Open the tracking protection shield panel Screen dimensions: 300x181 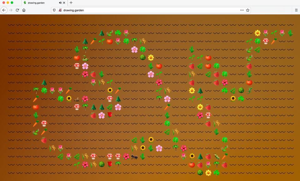54,10
